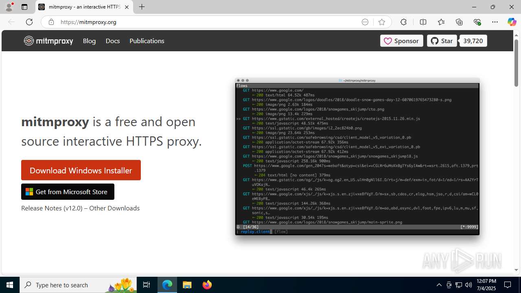
Task: Open the tab actions menu icon
Action: pos(24,7)
